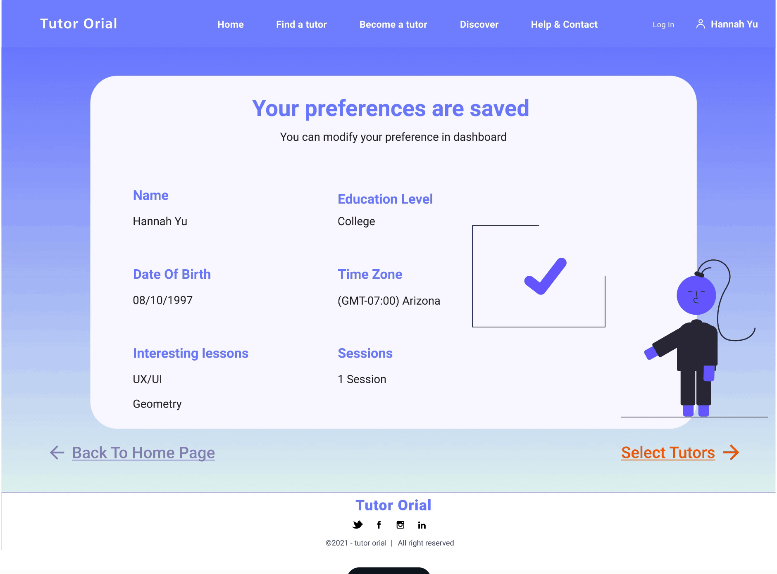Click the Tutor Orial header logo
Screen dimensions: 777x574
(79, 24)
